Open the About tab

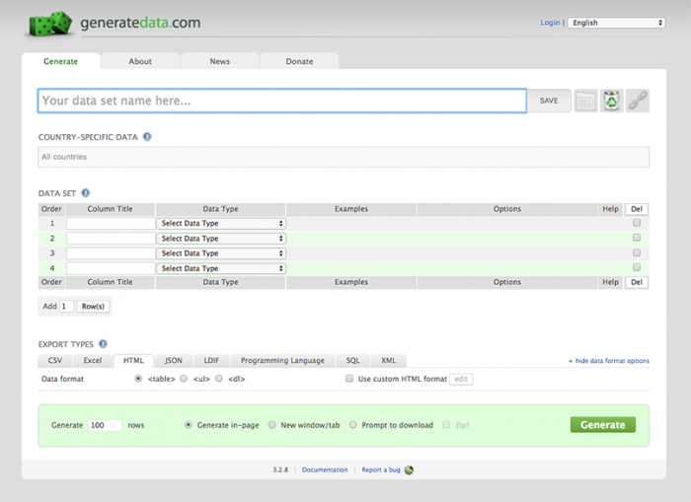(x=140, y=61)
